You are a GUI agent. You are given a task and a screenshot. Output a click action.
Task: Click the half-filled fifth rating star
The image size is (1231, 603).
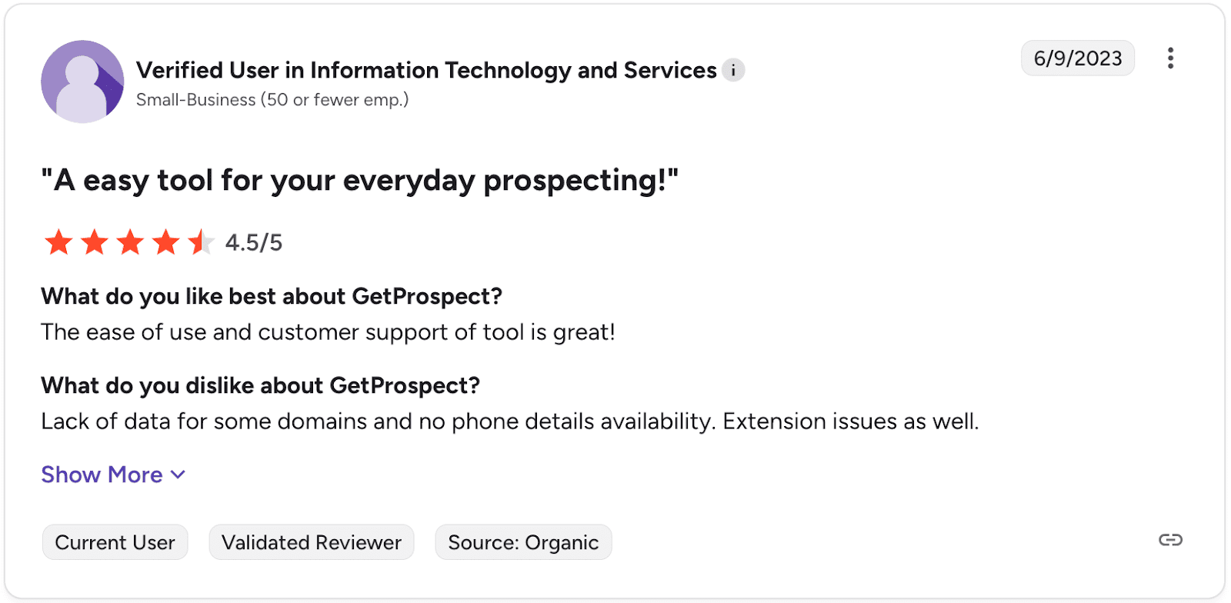(x=201, y=242)
